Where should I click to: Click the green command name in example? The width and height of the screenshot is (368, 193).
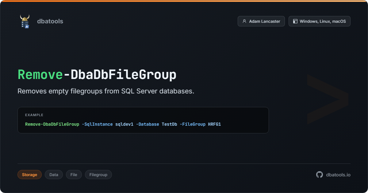pos(52,124)
